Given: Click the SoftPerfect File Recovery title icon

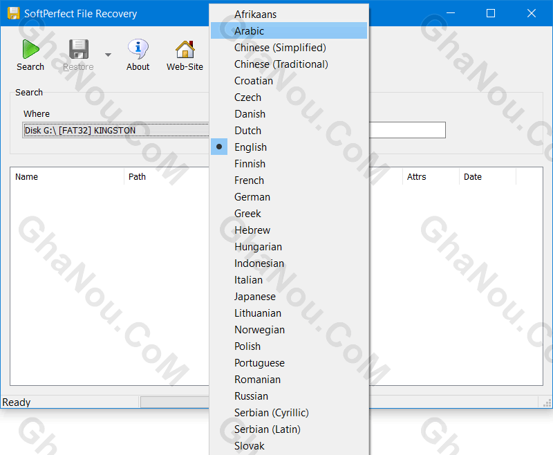Looking at the screenshot, I should (x=13, y=13).
